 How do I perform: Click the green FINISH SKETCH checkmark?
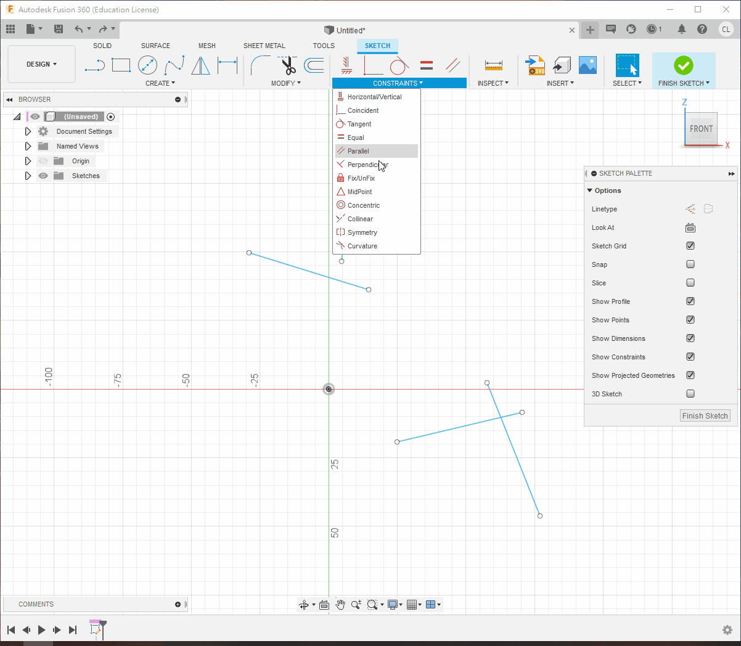click(x=683, y=65)
